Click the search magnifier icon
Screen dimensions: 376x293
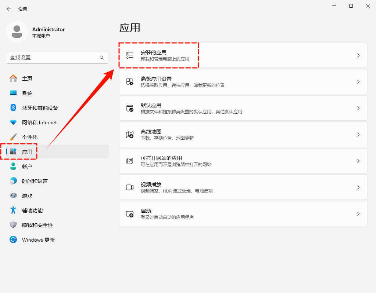point(102,58)
